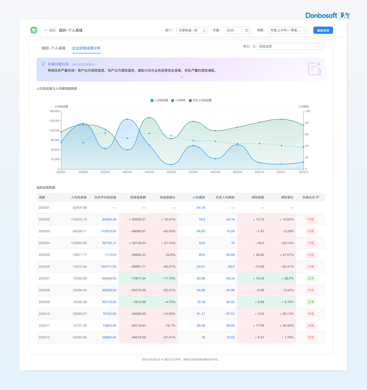Click the green 人均绩效 peak point at 202505
Viewport: 367px width, 390px height.
coord(149,117)
